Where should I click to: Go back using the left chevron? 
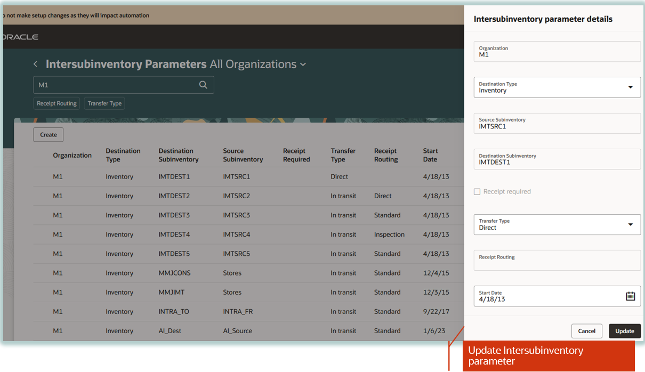36,64
